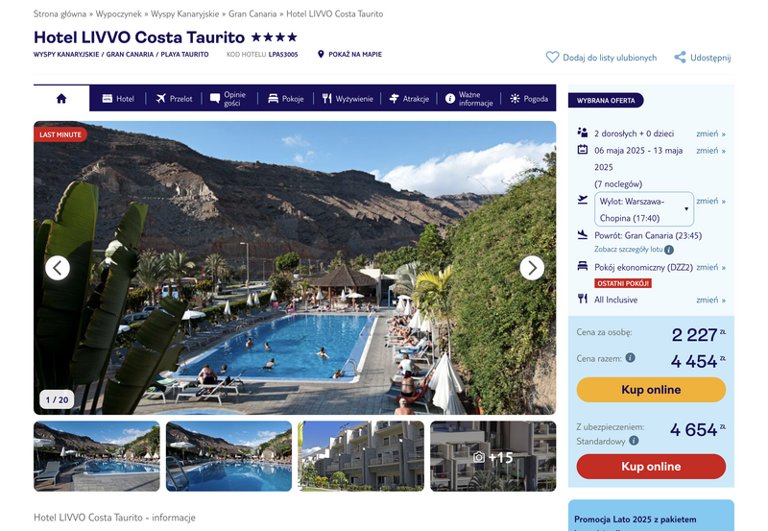Change the number of travelers via zmień
The image size is (768, 531).
click(x=710, y=133)
